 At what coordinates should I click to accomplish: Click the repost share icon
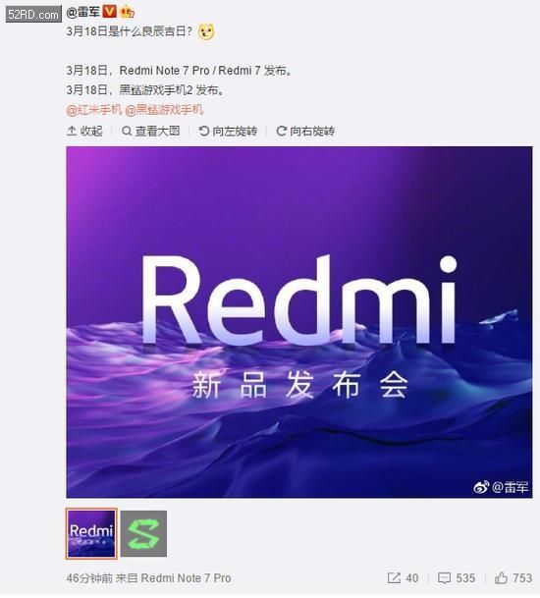point(394,577)
